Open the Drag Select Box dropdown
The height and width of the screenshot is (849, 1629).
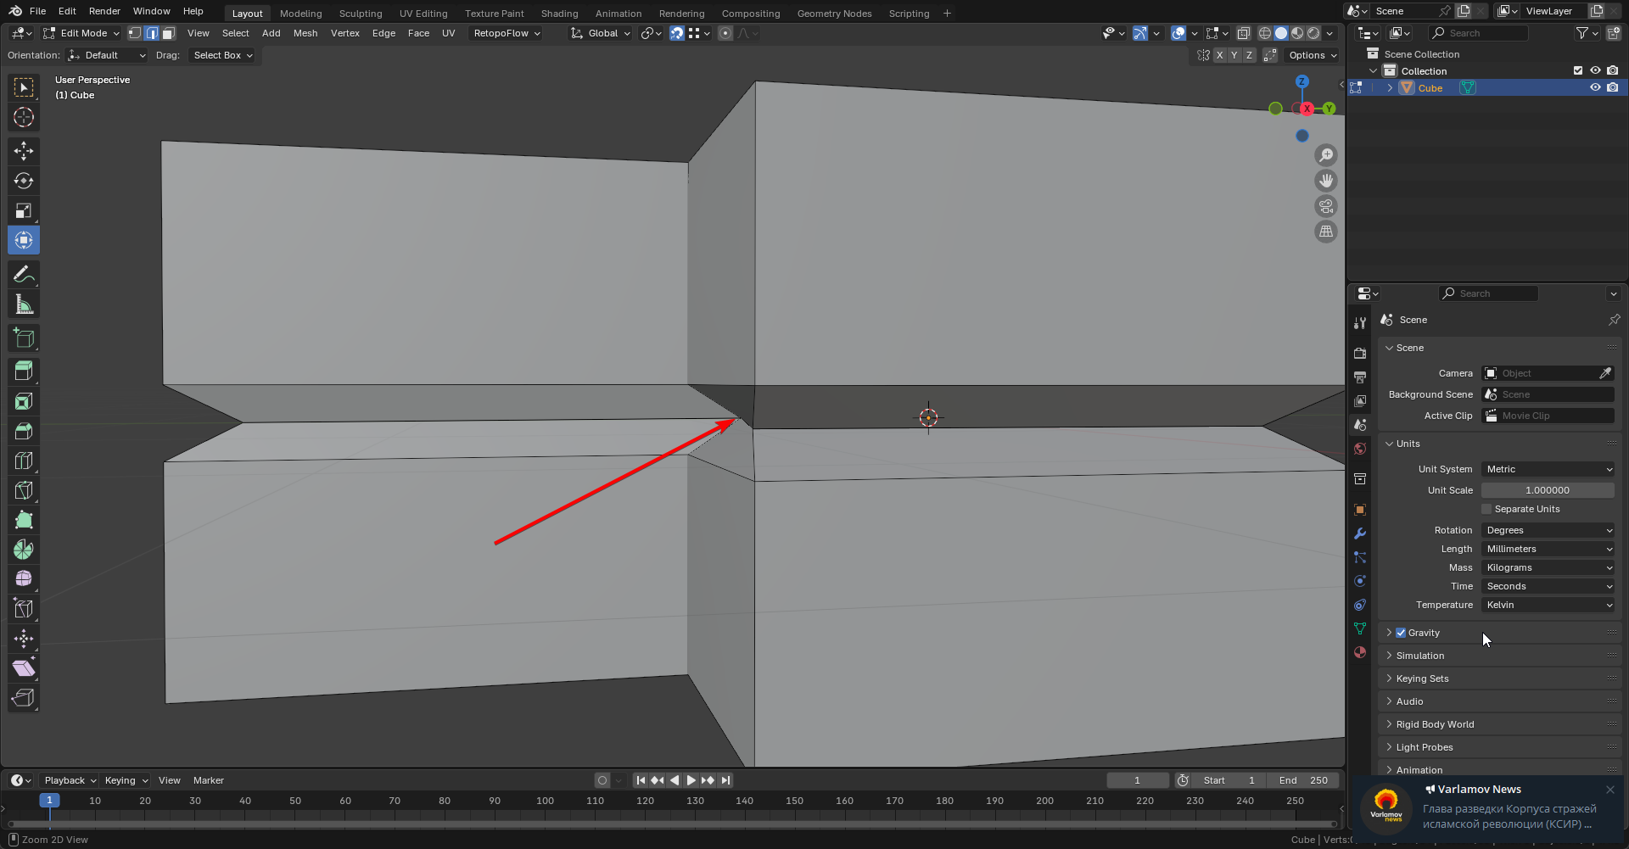(222, 55)
